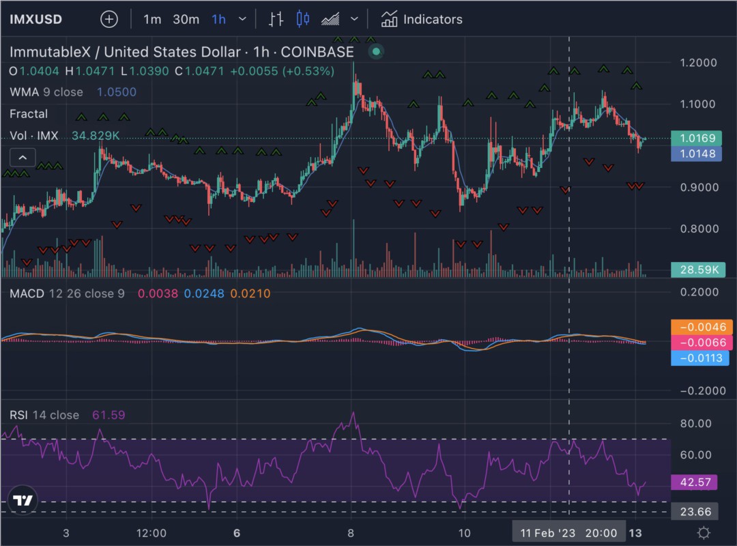The width and height of the screenshot is (737, 546).
Task: Click the compare/add symbol plus icon
Action: coord(109,19)
